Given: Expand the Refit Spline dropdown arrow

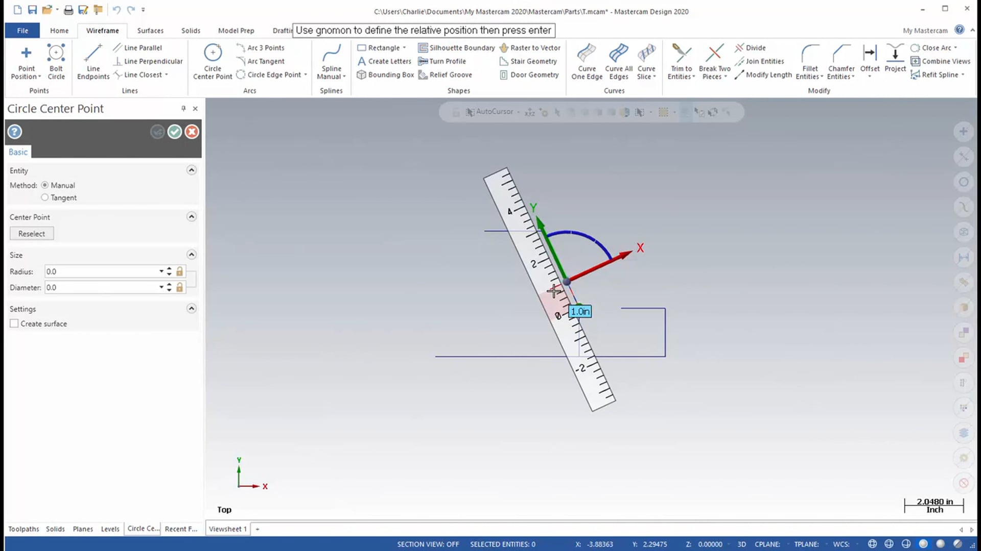Looking at the screenshot, I should click(963, 74).
